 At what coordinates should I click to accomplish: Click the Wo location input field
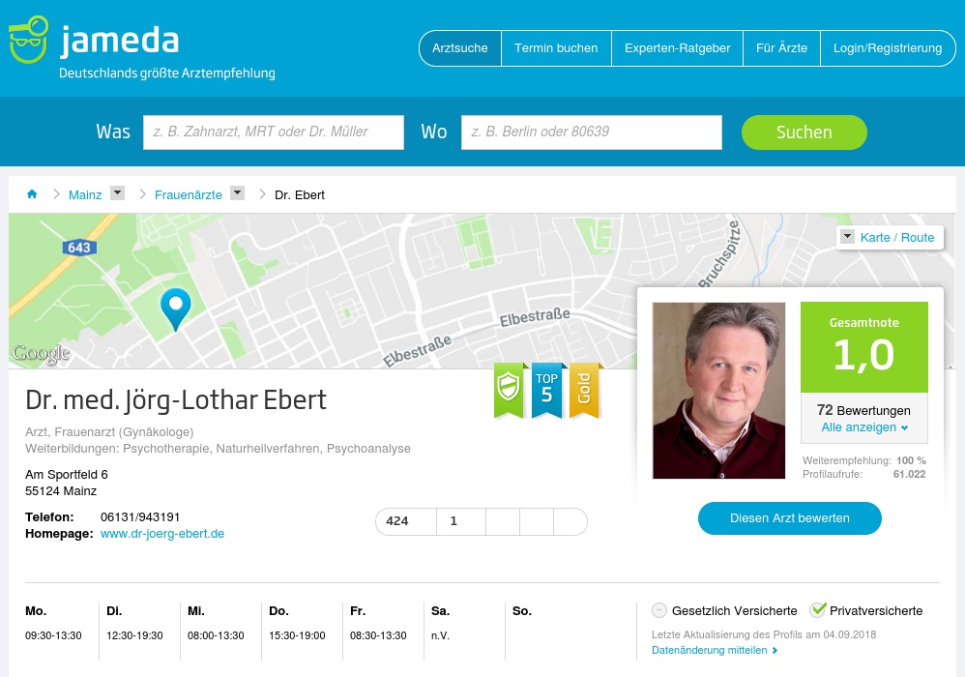click(591, 132)
